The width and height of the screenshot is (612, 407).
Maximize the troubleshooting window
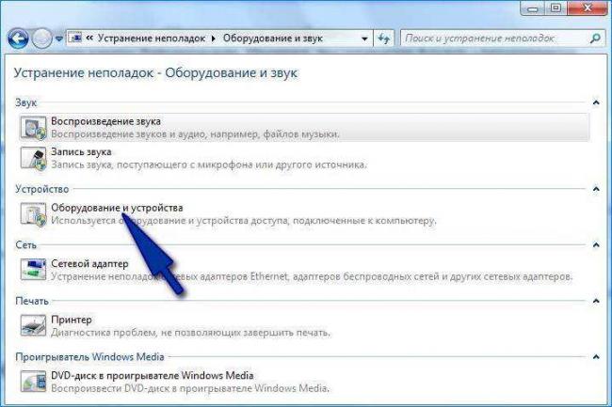point(557,8)
